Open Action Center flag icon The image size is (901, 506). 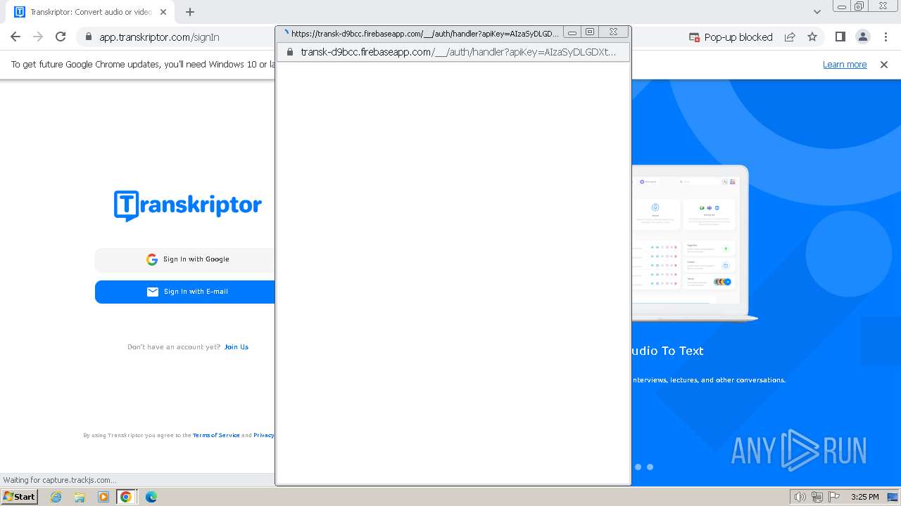point(834,497)
